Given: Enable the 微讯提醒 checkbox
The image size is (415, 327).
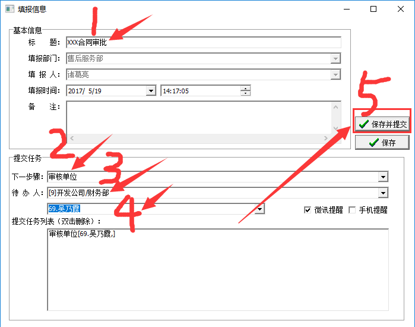Looking at the screenshot, I should [308, 210].
